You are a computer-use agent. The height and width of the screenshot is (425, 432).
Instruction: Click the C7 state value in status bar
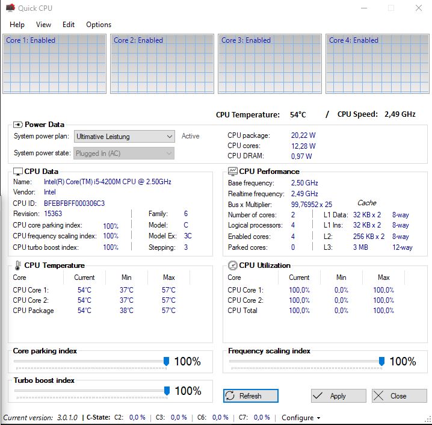click(x=262, y=417)
